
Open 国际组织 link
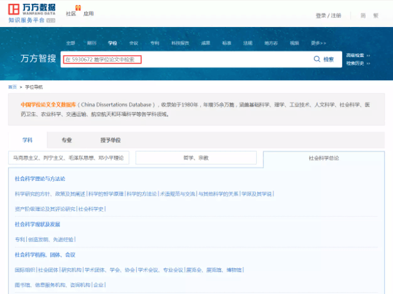[x=24, y=270]
